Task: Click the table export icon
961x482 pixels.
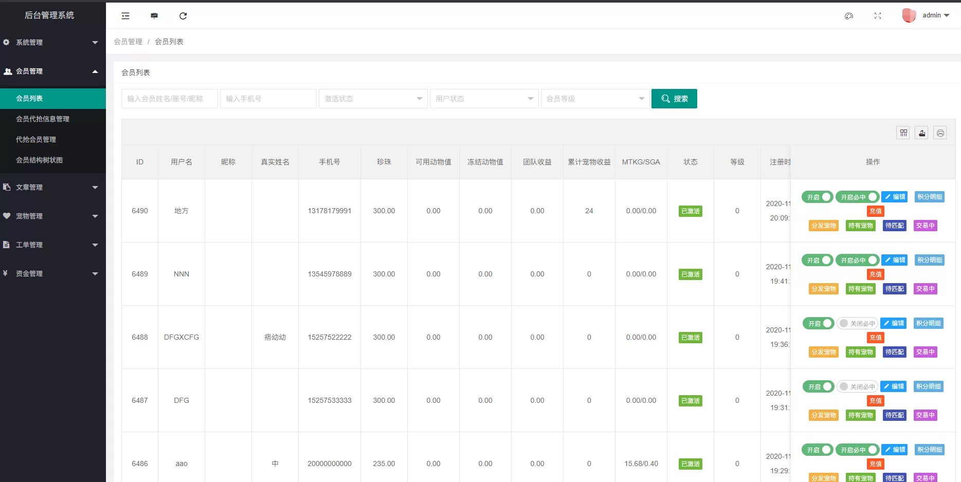Action: coord(922,133)
